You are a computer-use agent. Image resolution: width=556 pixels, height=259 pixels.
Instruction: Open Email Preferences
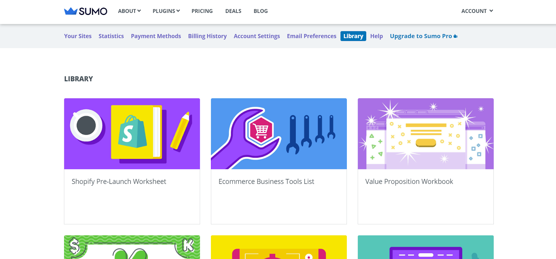(x=312, y=36)
